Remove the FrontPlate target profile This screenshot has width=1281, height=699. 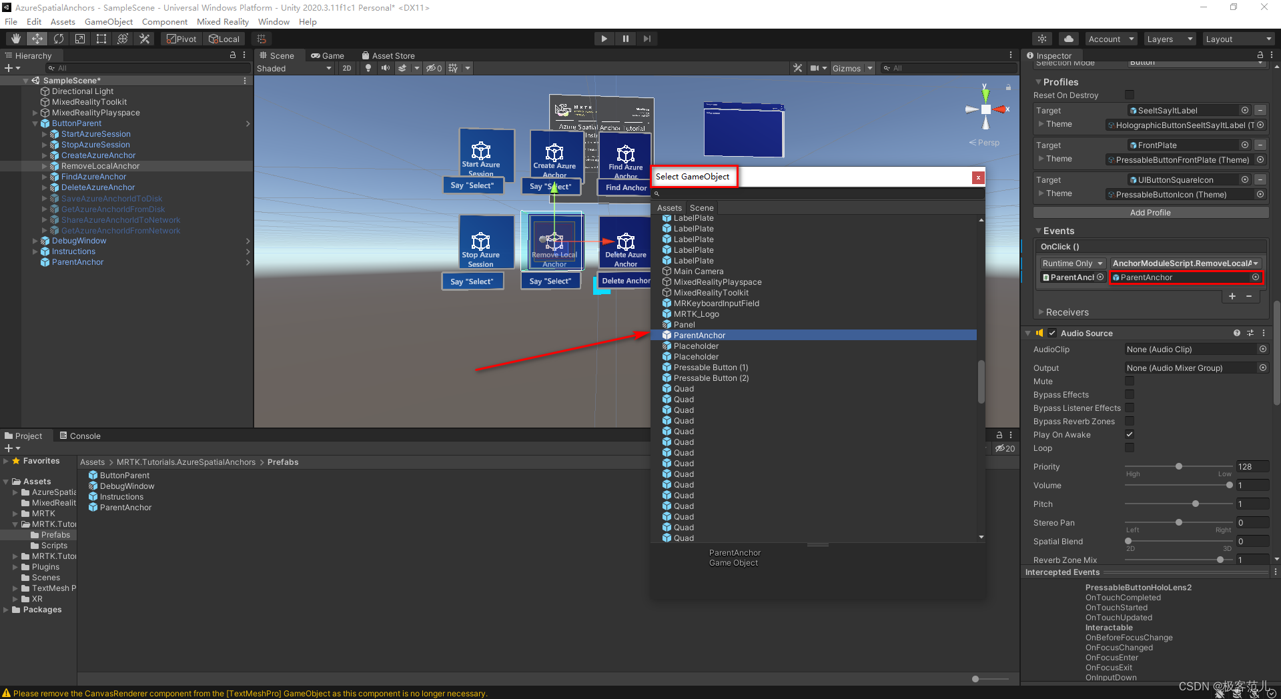pyautogui.click(x=1260, y=145)
